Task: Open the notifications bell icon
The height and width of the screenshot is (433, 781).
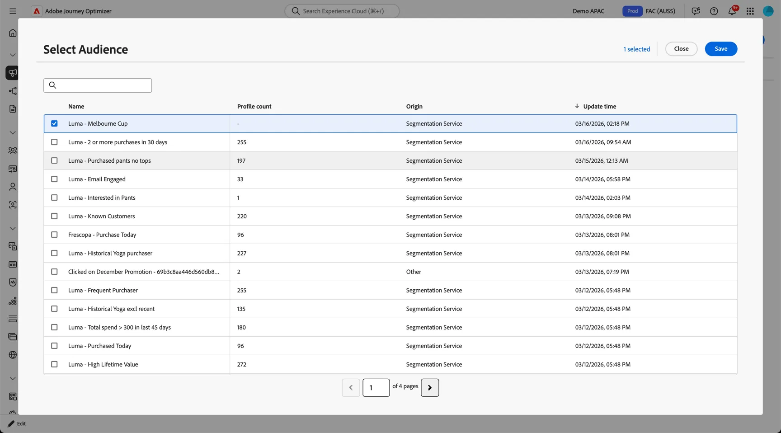Action: [732, 11]
